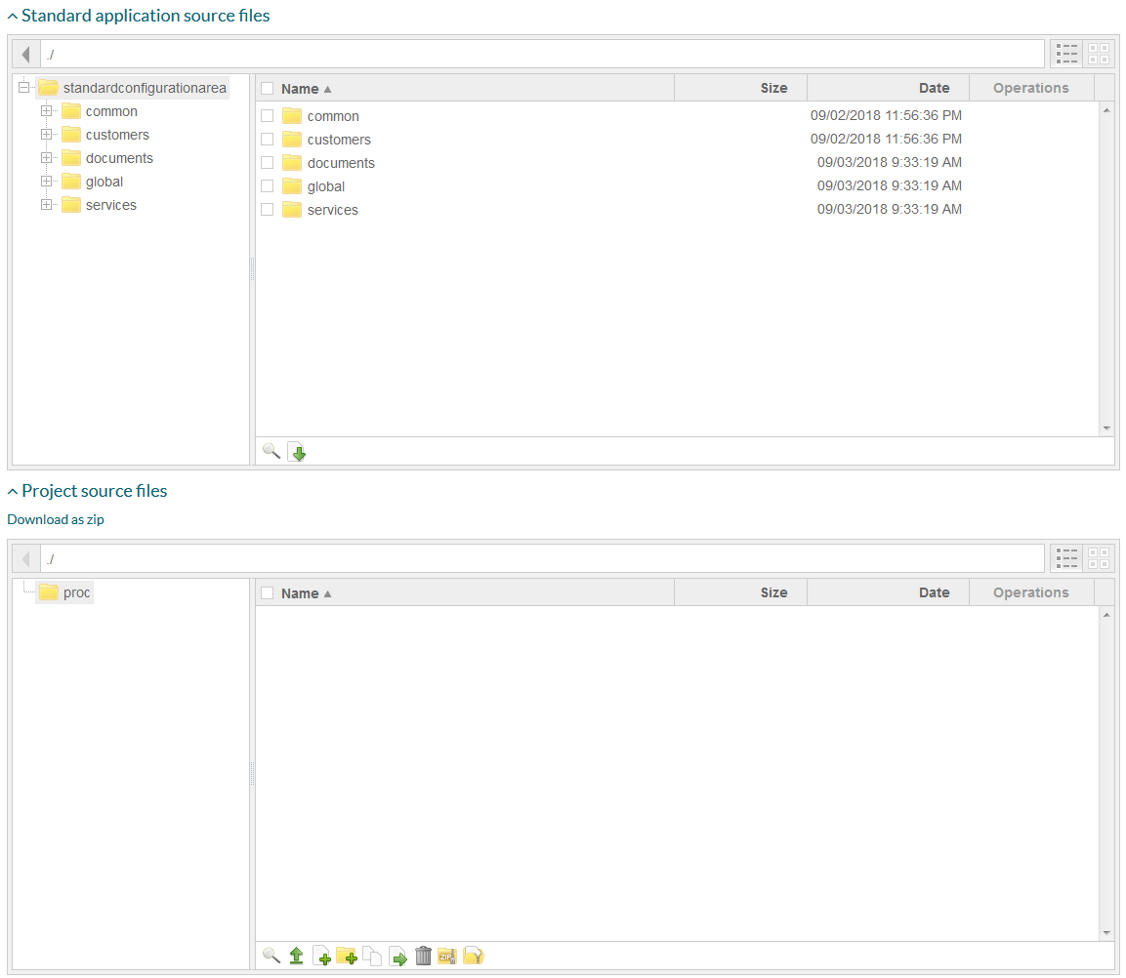Click the ZIP compress icon
Image resolution: width=1126 pixels, height=978 pixels.
tap(447, 957)
